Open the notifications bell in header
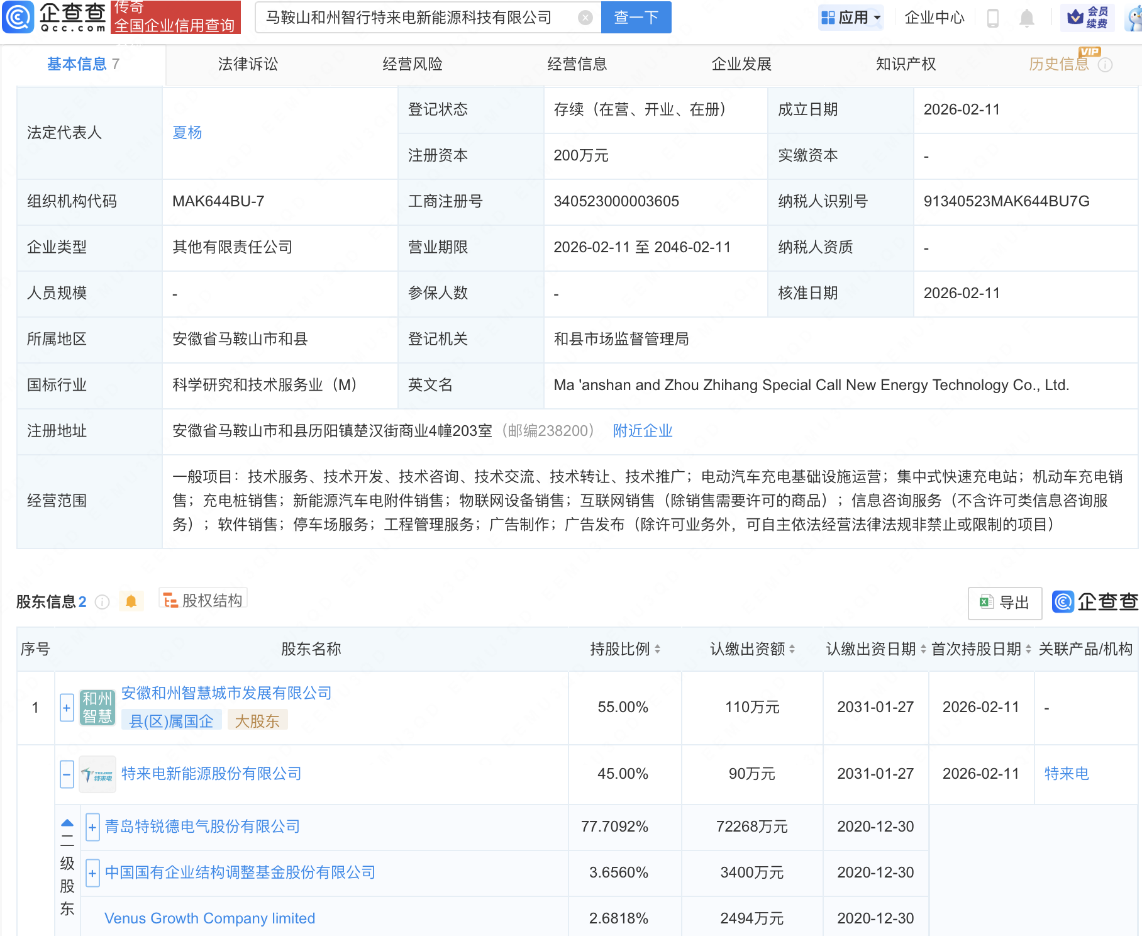This screenshot has width=1142, height=936. (x=1026, y=18)
